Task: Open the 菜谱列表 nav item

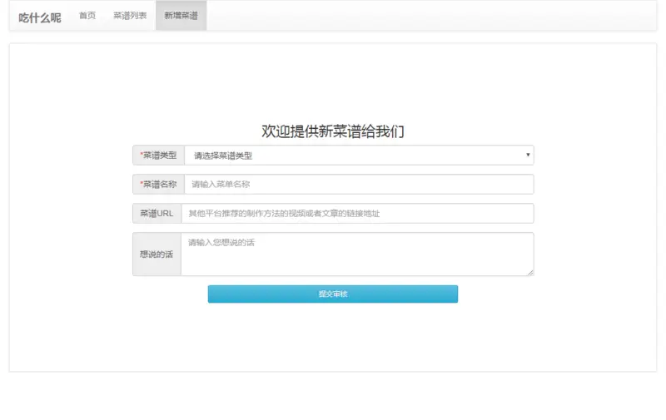Action: click(130, 16)
